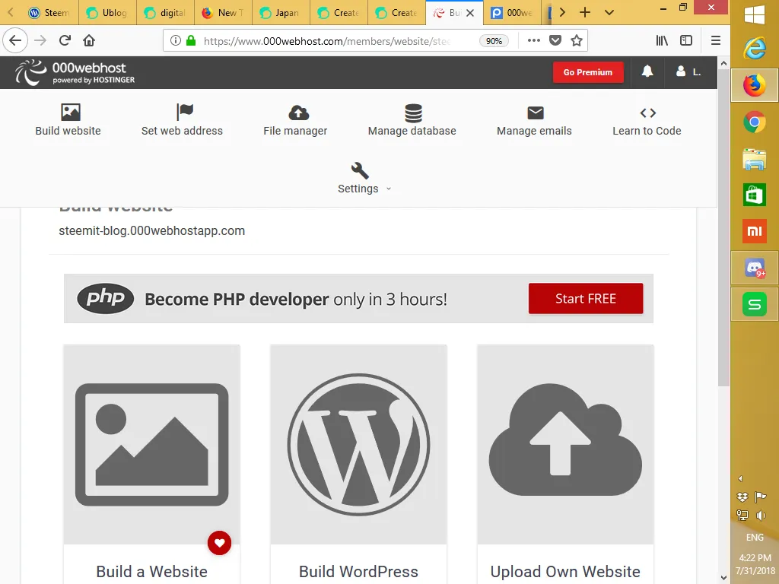Open the Manage database icon
The image size is (779, 584).
[x=413, y=113]
